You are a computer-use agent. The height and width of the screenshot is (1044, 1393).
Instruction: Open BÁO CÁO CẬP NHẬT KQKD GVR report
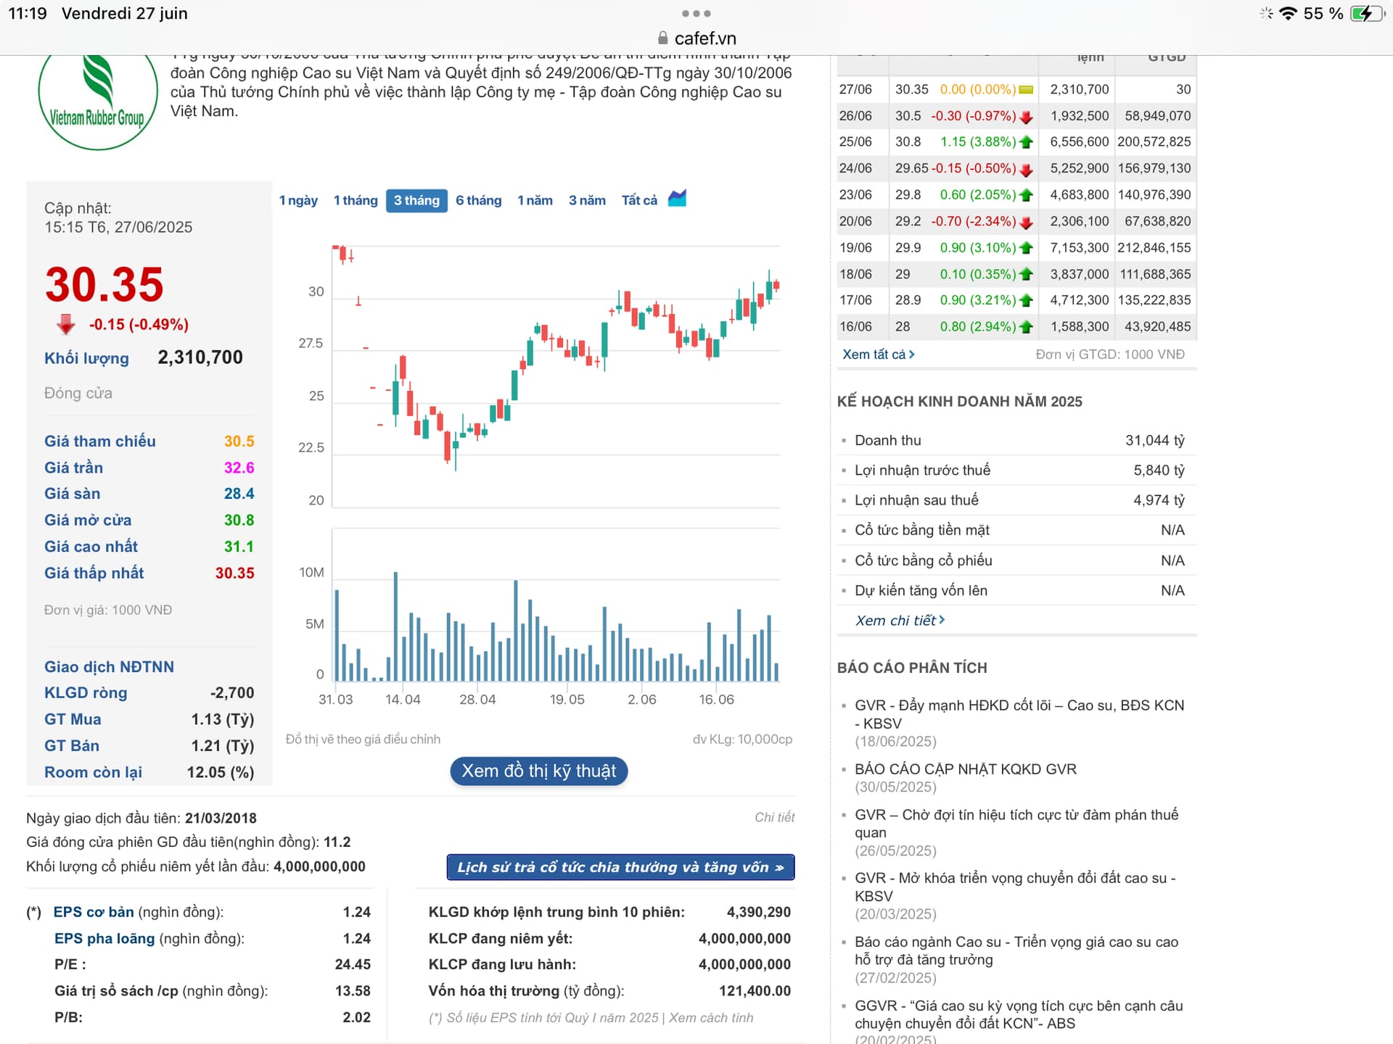(x=965, y=769)
